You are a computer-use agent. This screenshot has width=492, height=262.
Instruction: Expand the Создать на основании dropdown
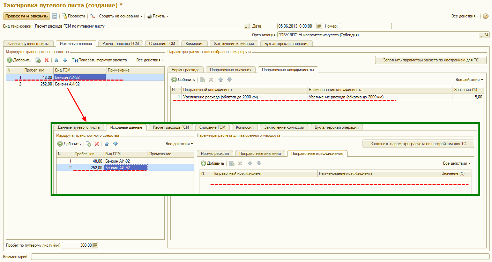(x=121, y=16)
